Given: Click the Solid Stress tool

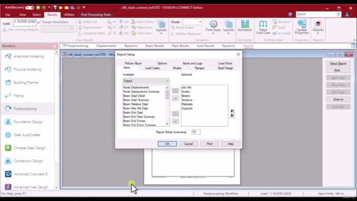Looking at the screenshot, I should pos(142,33).
